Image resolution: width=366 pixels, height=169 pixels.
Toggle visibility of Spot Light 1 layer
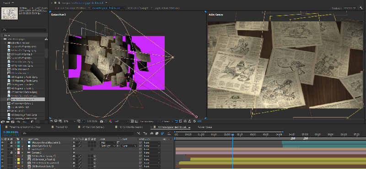(x=2, y=149)
